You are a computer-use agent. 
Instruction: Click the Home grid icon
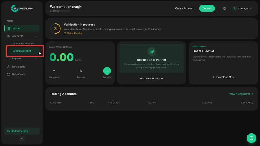pyautogui.click(x=9, y=28)
